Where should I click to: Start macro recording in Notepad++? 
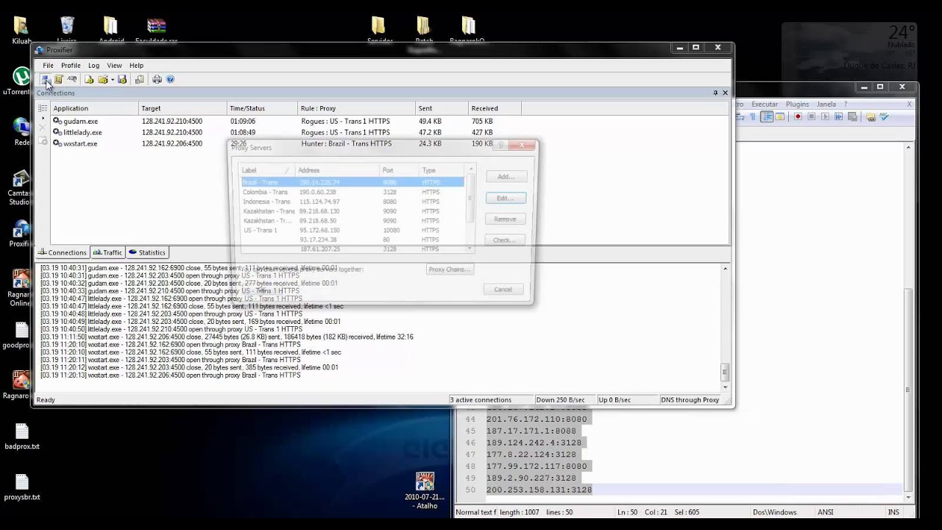coord(798,116)
